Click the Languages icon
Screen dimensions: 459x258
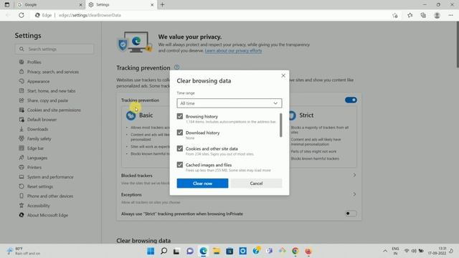coord(22,158)
